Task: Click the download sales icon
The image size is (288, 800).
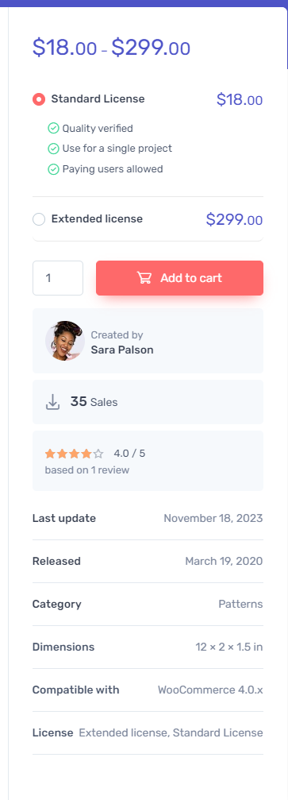Action: 52,402
